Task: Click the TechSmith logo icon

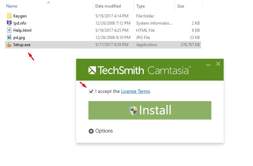Action: (92, 70)
